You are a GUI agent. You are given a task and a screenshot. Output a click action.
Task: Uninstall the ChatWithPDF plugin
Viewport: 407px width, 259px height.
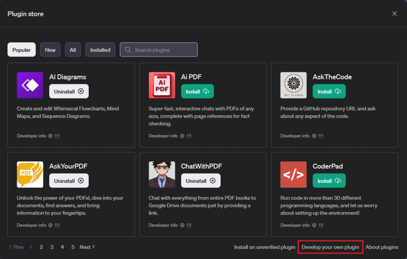[x=201, y=181]
